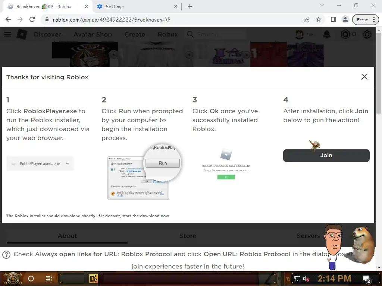This screenshot has height=286, width=382.
Task: Open the notification center icon
Action: pos(366,279)
